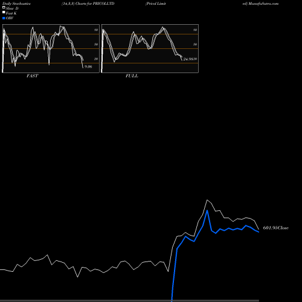Image resolution: width=302 pixels, height=302 pixels.
Task: Click the '(14,3,3) Charts for PRICOLLTD' text
Action: click(x=88, y=4)
